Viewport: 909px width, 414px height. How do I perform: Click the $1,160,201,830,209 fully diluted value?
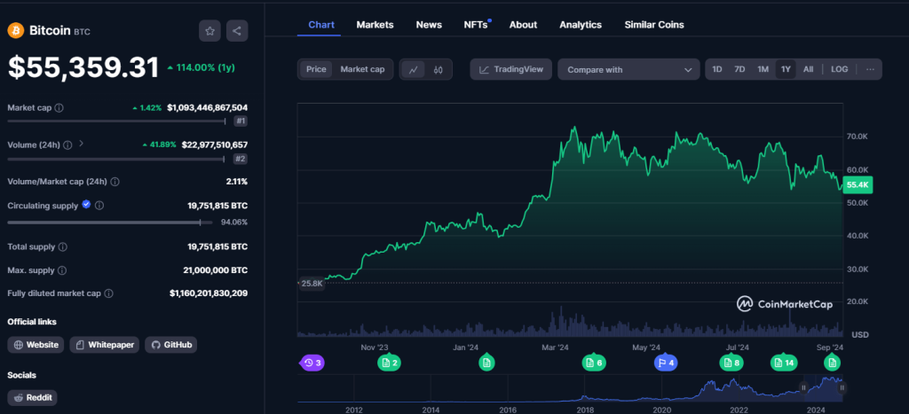pyautogui.click(x=209, y=293)
